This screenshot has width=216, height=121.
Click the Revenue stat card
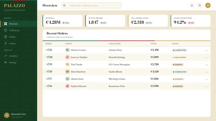pyautogui.click(x=63, y=21)
